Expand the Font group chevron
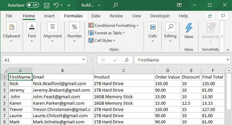 32,41
